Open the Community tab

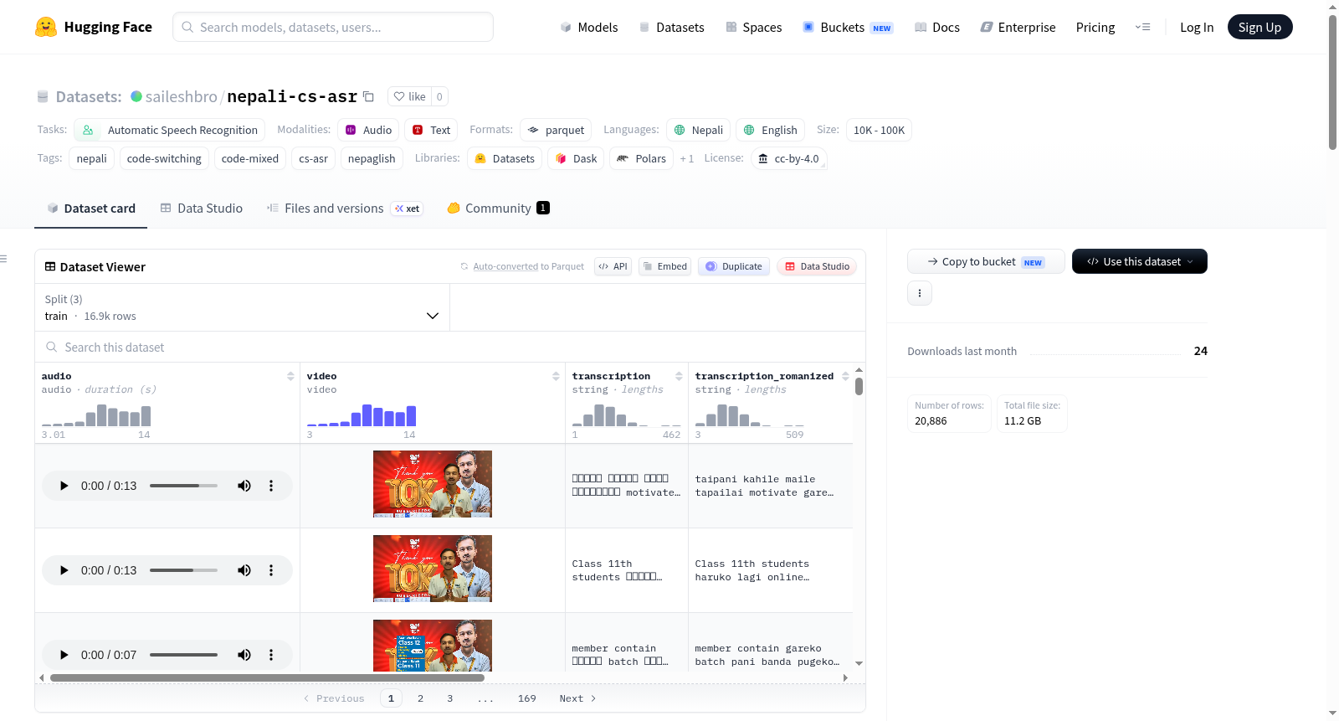[x=498, y=208]
